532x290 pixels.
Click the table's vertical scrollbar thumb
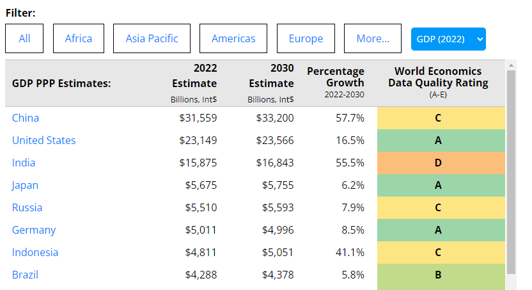511,166
